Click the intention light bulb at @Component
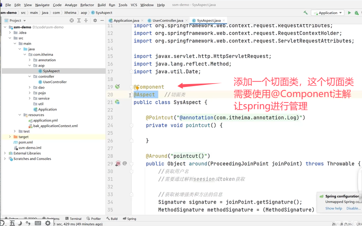The height and width of the screenshot is (226, 362). [137, 87]
